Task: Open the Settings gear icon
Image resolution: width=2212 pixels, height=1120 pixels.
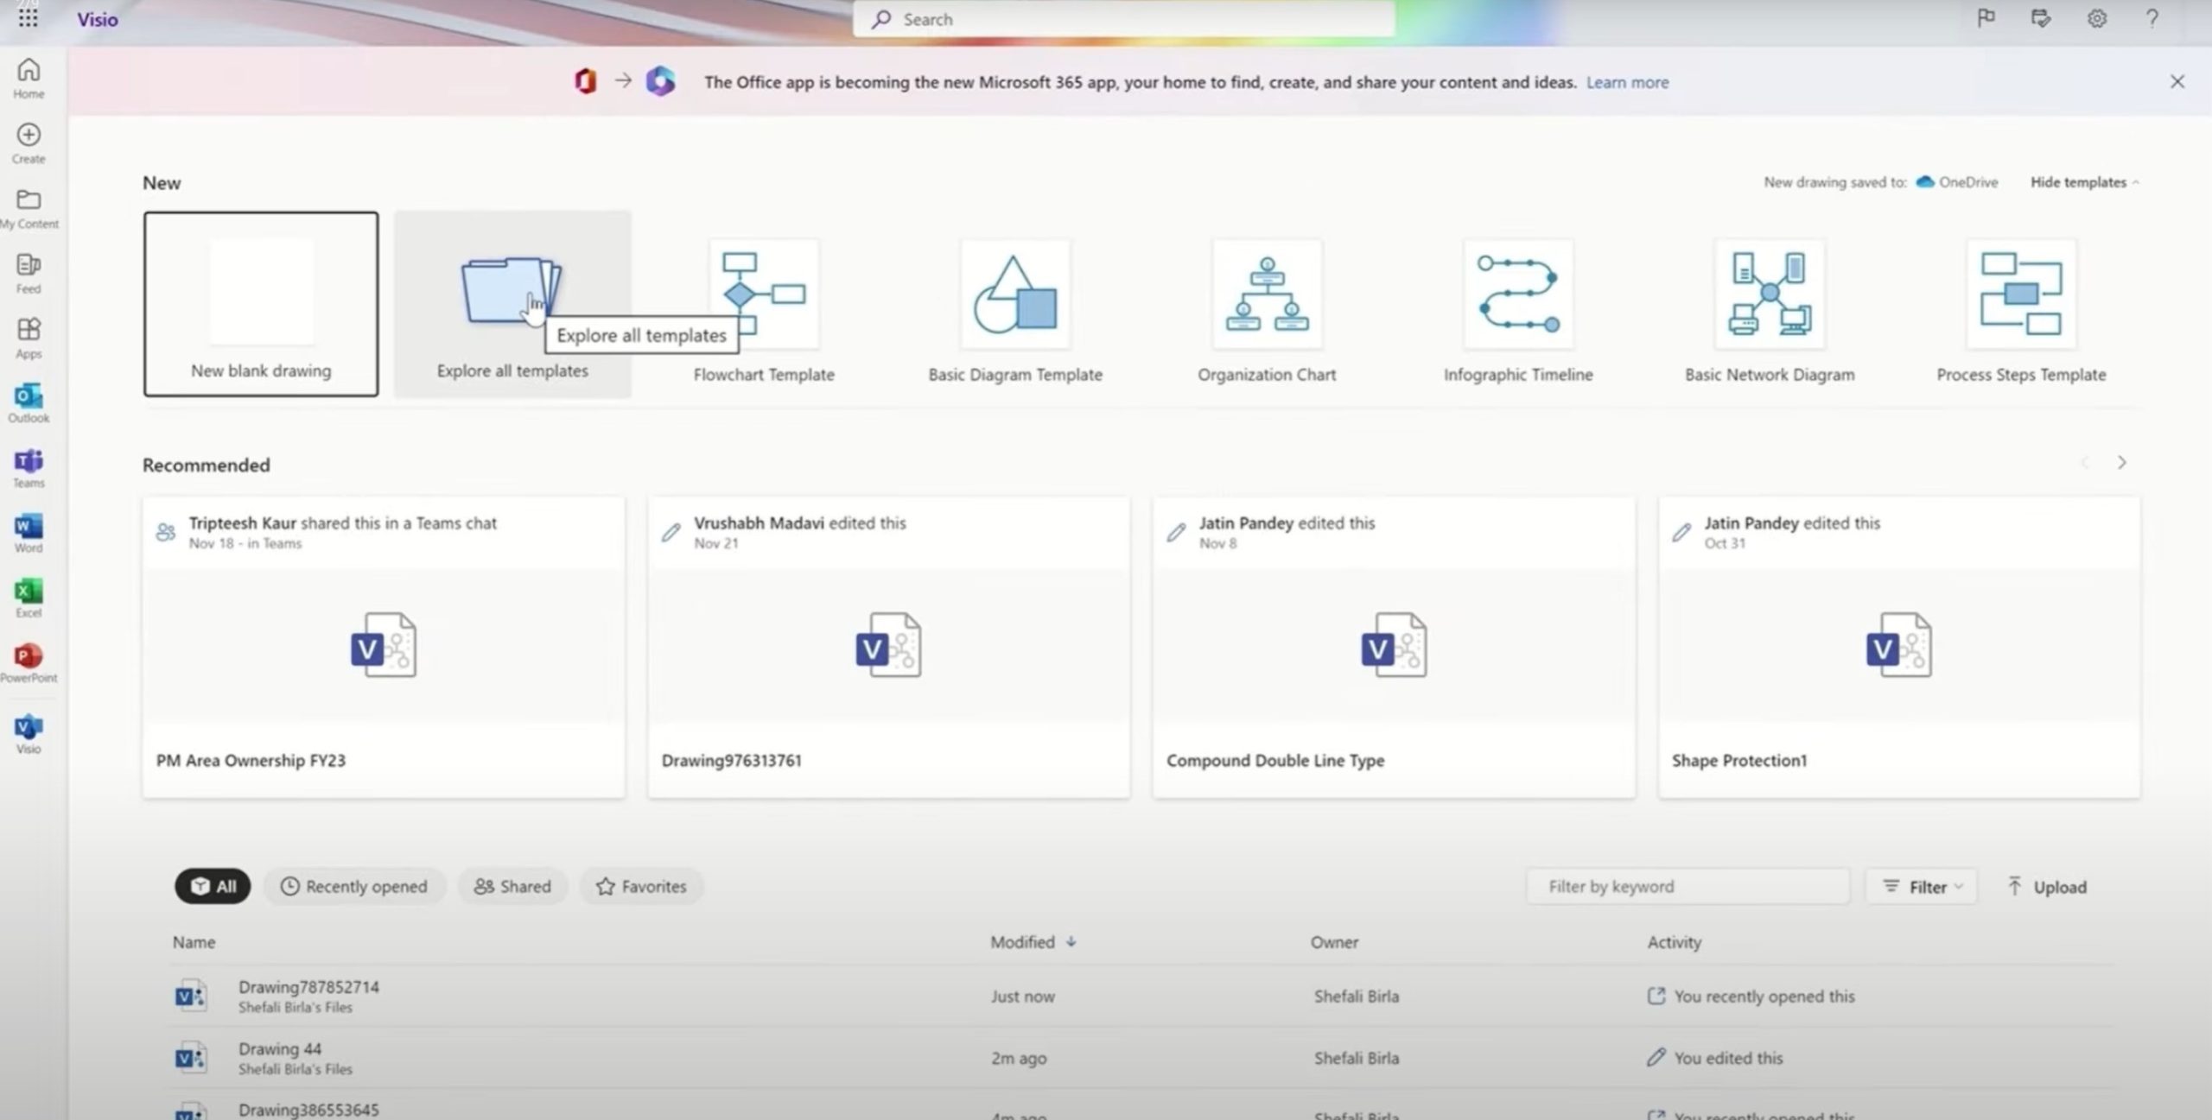Action: (x=2096, y=19)
